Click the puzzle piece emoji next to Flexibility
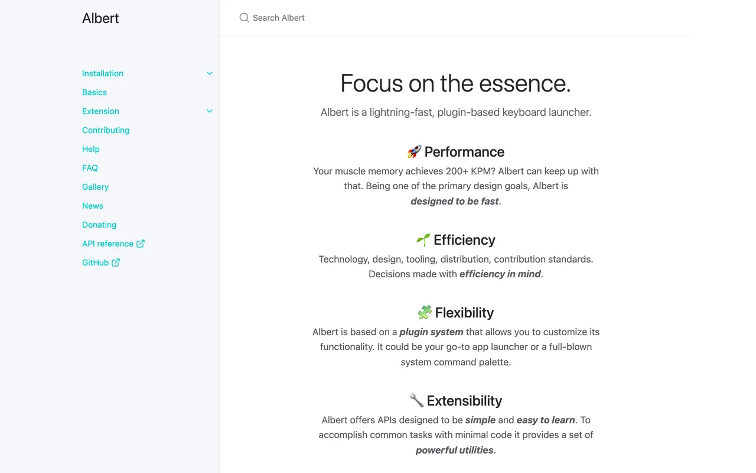756x473 pixels. coord(425,313)
